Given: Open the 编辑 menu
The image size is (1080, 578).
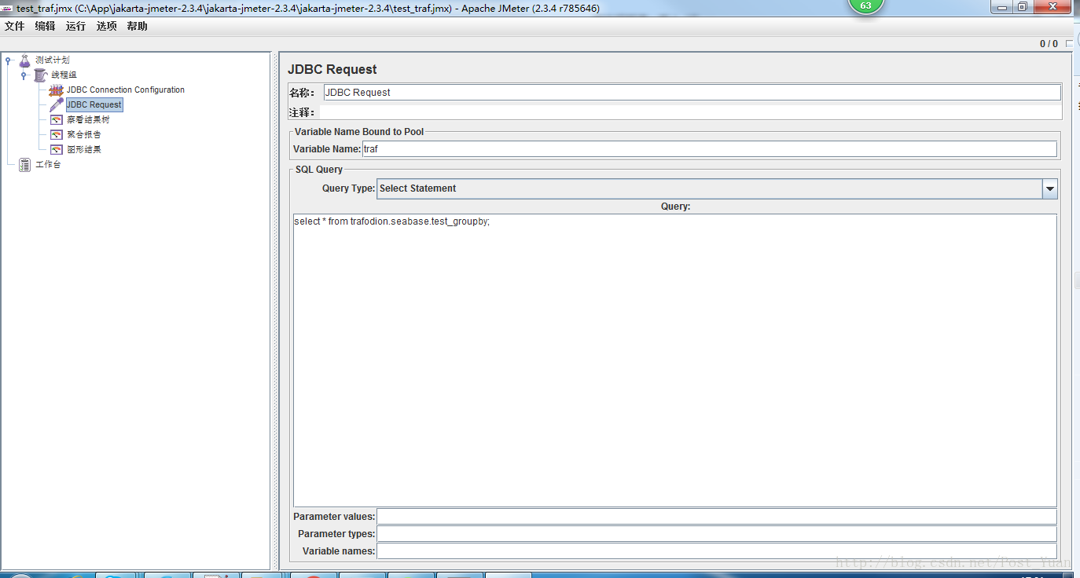Looking at the screenshot, I should coord(46,26).
